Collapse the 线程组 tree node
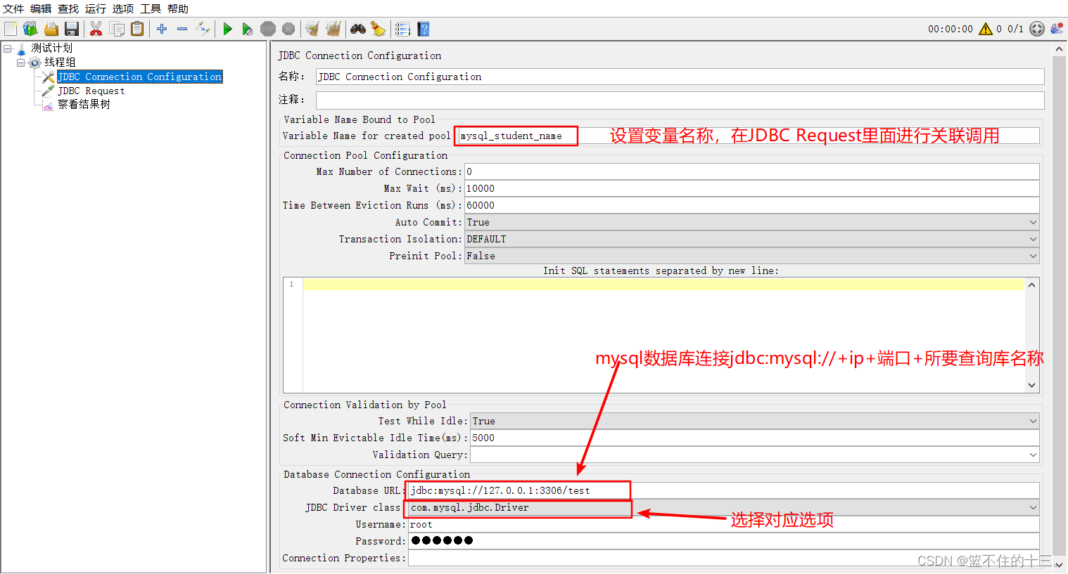The height and width of the screenshot is (574, 1068). click(21, 63)
